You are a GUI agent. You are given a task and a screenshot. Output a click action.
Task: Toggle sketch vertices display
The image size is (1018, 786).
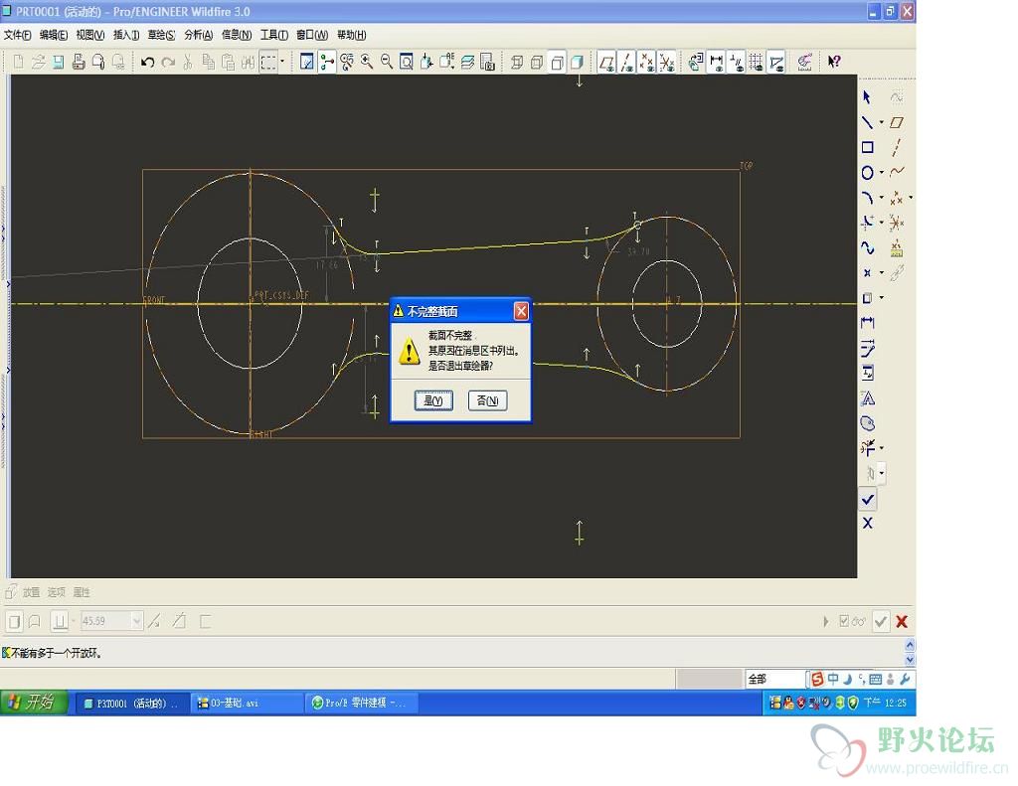point(776,63)
